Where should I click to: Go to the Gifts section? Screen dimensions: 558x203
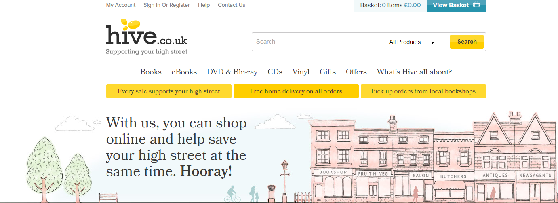tap(327, 72)
